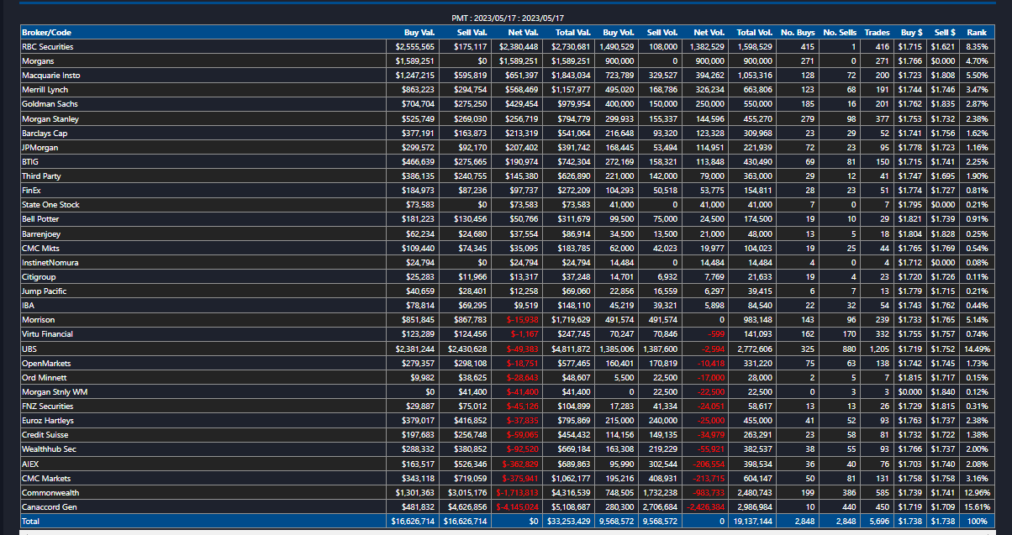Click the Sell $ column header
The width and height of the screenshot is (1012, 535).
944,33
